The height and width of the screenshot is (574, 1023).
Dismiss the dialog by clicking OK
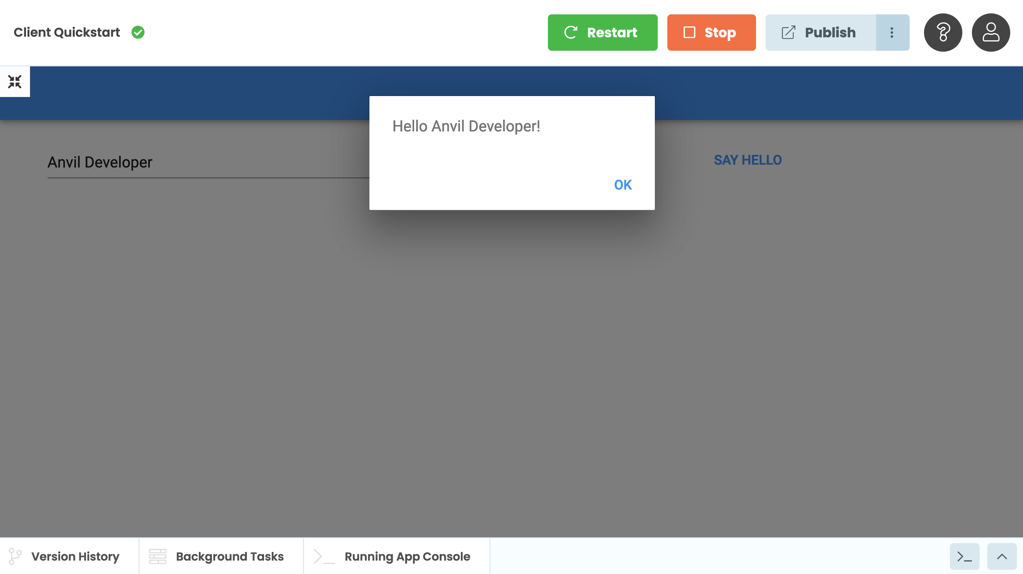622,184
